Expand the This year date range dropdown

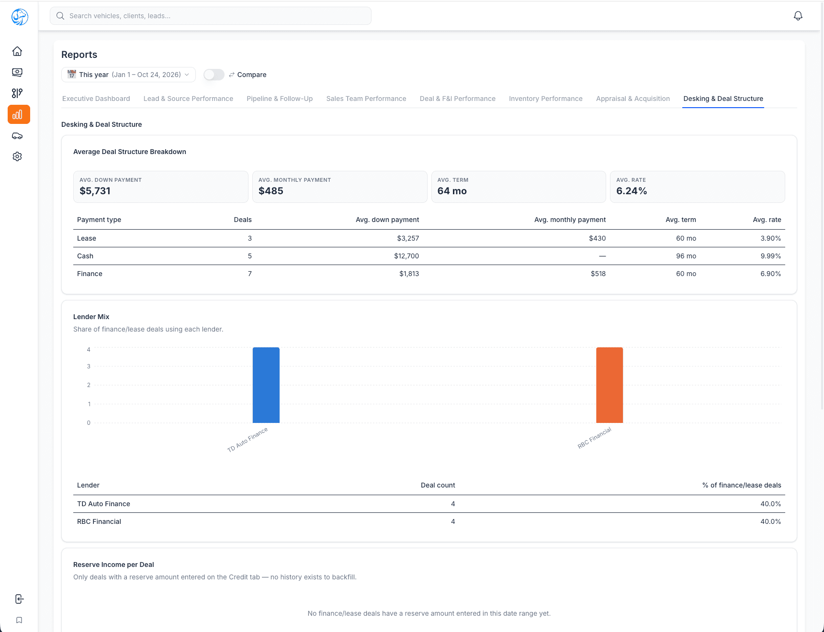[x=128, y=75]
